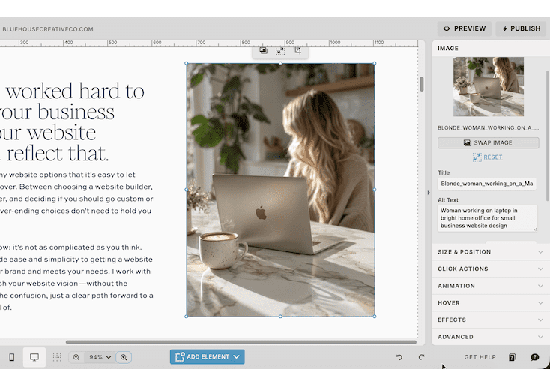
Task: Open the 94% zoom level dropdown
Action: pyautogui.click(x=100, y=357)
